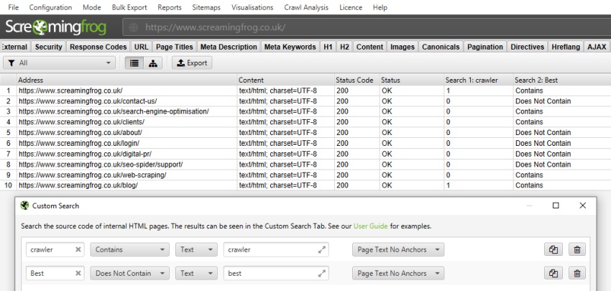Open Page Text No Anchors for crawler
Screen dimensions: 611x291
[398, 250]
